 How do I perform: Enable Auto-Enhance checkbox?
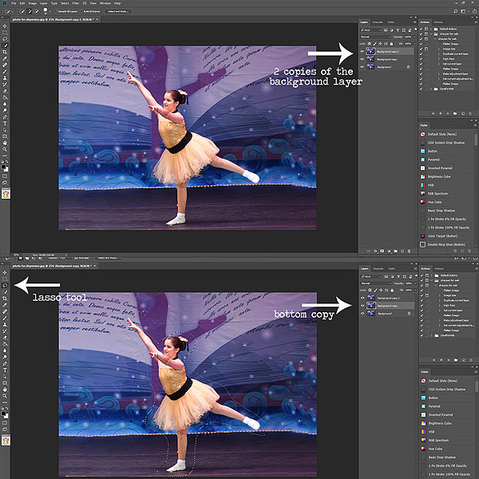click(81, 11)
